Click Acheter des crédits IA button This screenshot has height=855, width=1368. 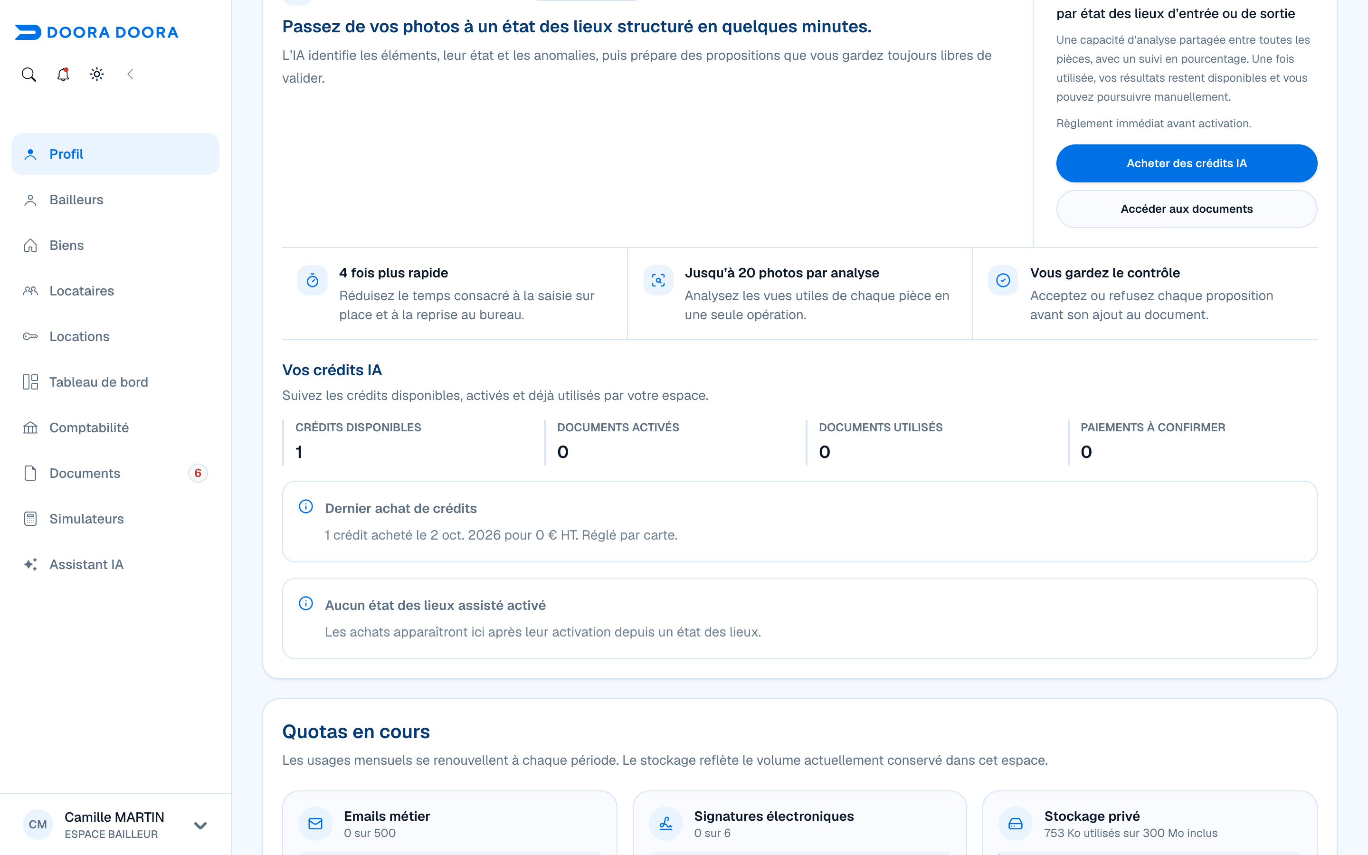coord(1187,163)
